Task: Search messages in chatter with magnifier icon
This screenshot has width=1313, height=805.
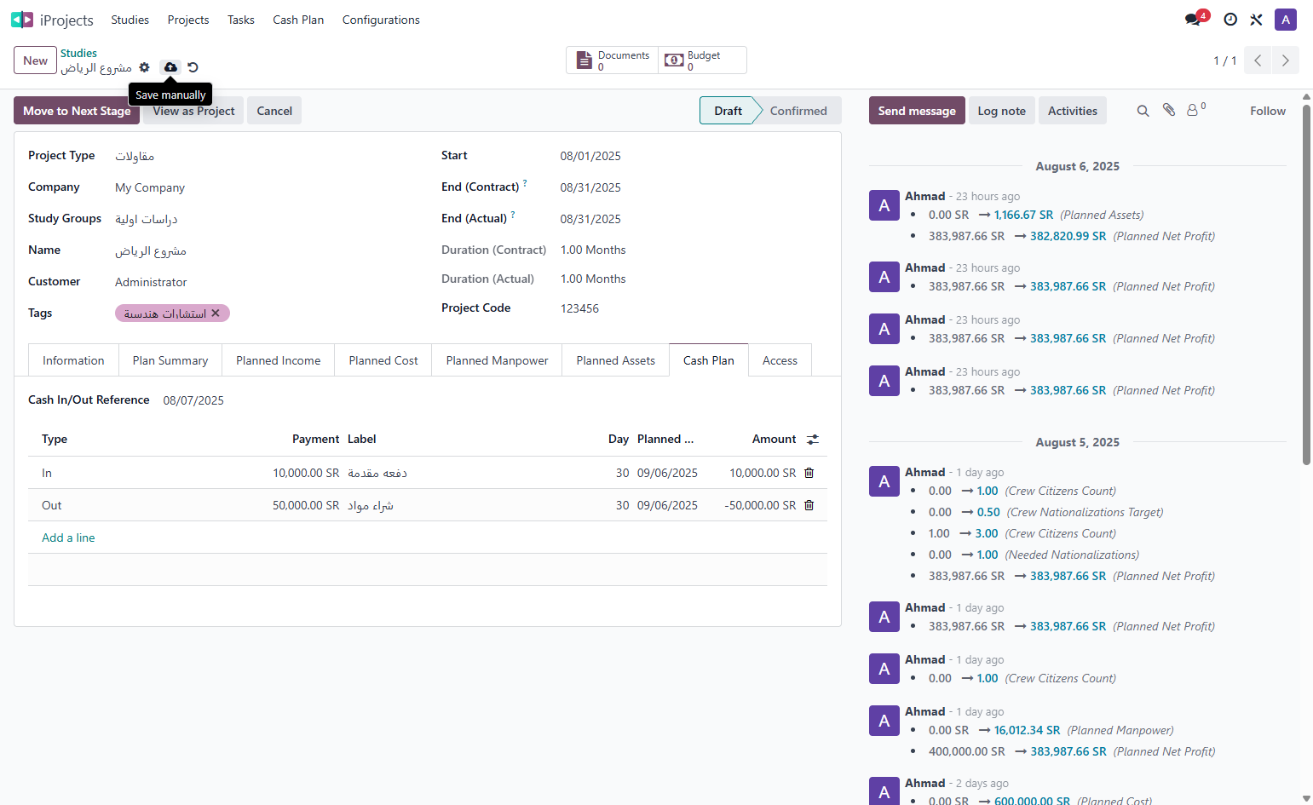Action: (1143, 111)
